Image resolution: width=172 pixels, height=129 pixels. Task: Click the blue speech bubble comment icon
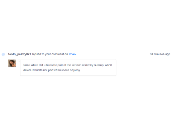3,54
